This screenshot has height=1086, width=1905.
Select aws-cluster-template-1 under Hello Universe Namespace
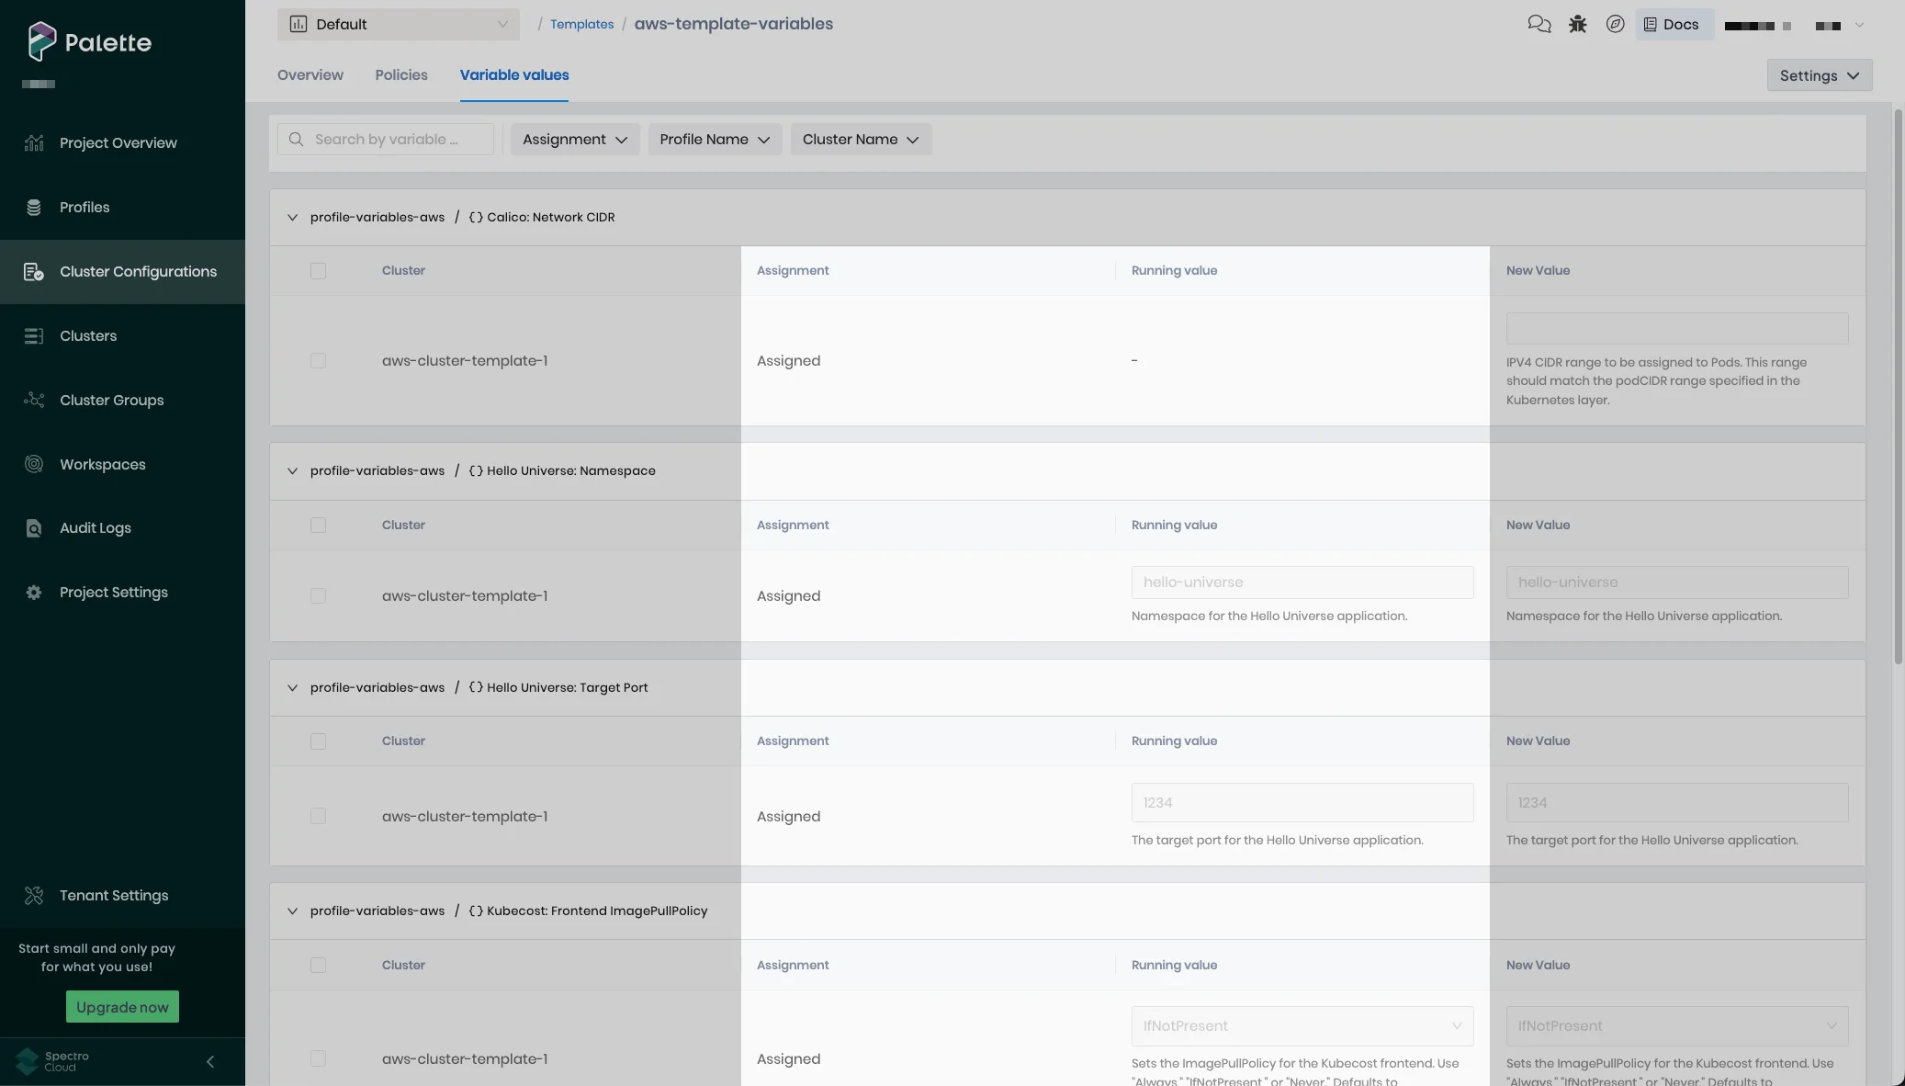click(318, 596)
